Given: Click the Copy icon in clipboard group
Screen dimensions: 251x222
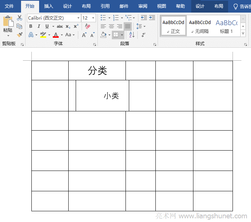Looking at the screenshot, I should click(20, 26).
